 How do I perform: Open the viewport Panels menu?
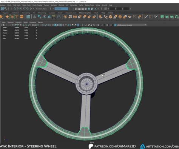point(40,22)
